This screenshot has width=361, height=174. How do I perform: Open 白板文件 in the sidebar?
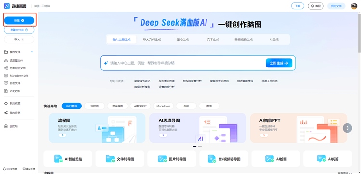click(x=13, y=83)
